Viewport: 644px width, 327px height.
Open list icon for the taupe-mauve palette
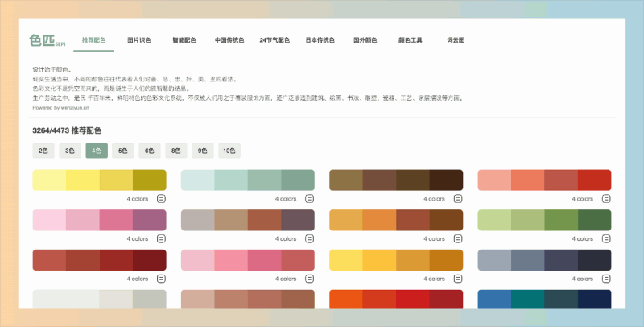[310, 238]
